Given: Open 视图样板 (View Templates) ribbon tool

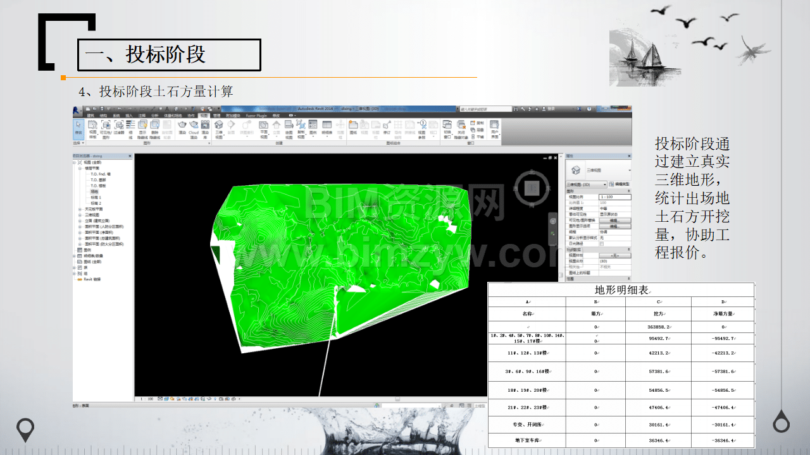Looking at the screenshot, I should pos(92,130).
